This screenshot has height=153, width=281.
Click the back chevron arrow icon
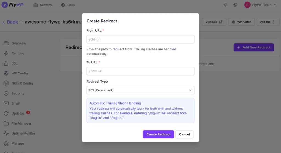4,22
